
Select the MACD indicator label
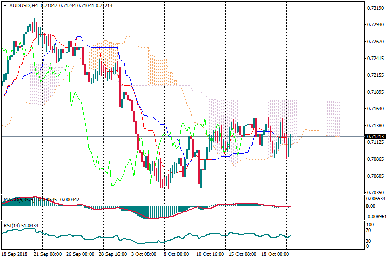click(15, 199)
